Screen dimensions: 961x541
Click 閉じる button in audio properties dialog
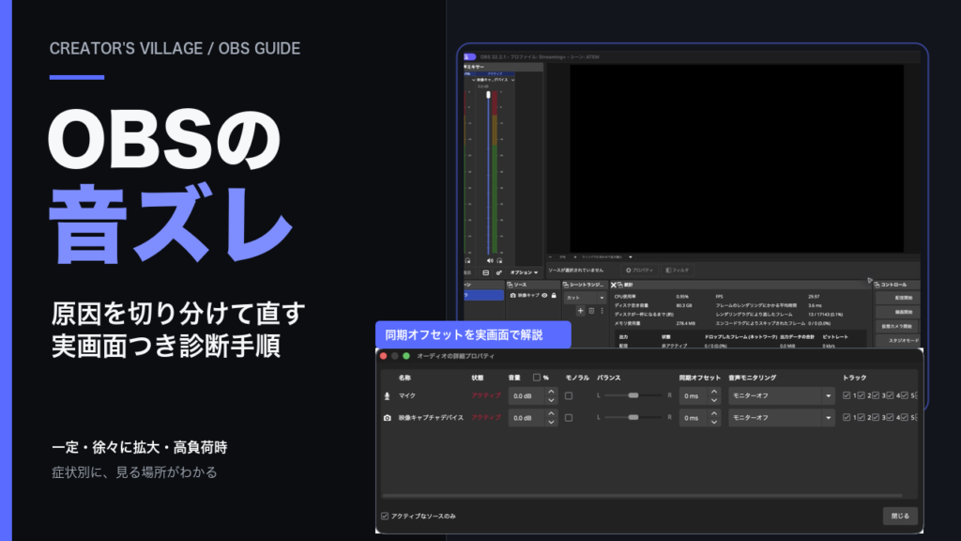[900, 516]
